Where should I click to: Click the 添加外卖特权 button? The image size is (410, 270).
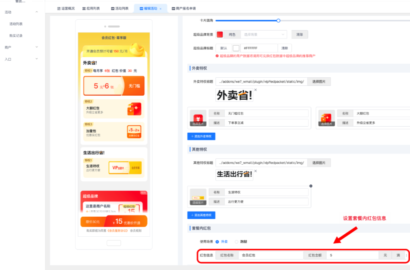tap(201, 136)
